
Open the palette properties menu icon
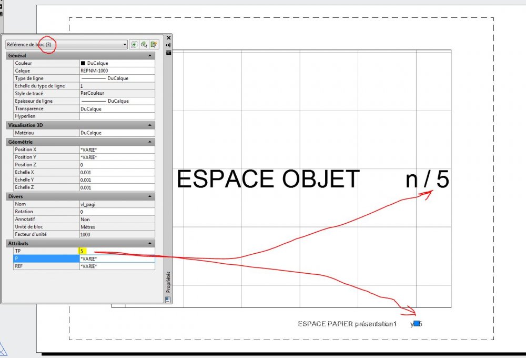click(x=168, y=53)
